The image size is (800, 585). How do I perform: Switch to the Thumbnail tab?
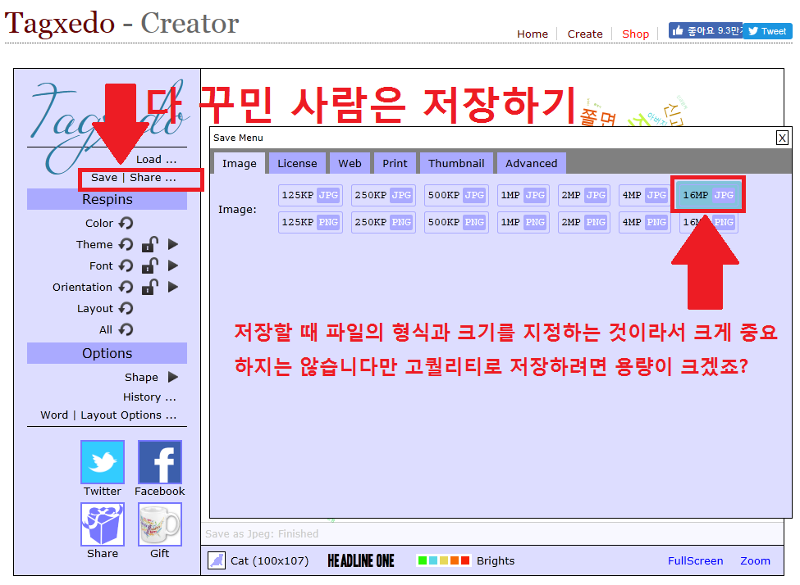pos(456,163)
